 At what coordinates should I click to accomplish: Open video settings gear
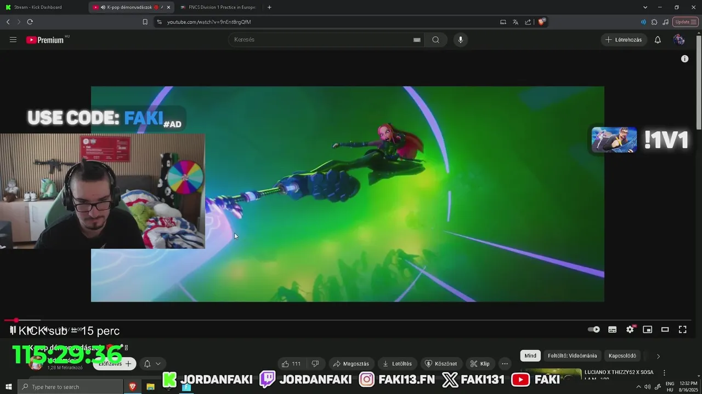(x=630, y=329)
